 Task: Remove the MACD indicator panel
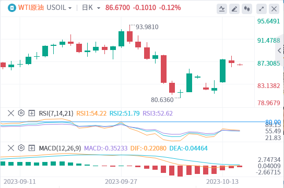[x=11, y=148]
